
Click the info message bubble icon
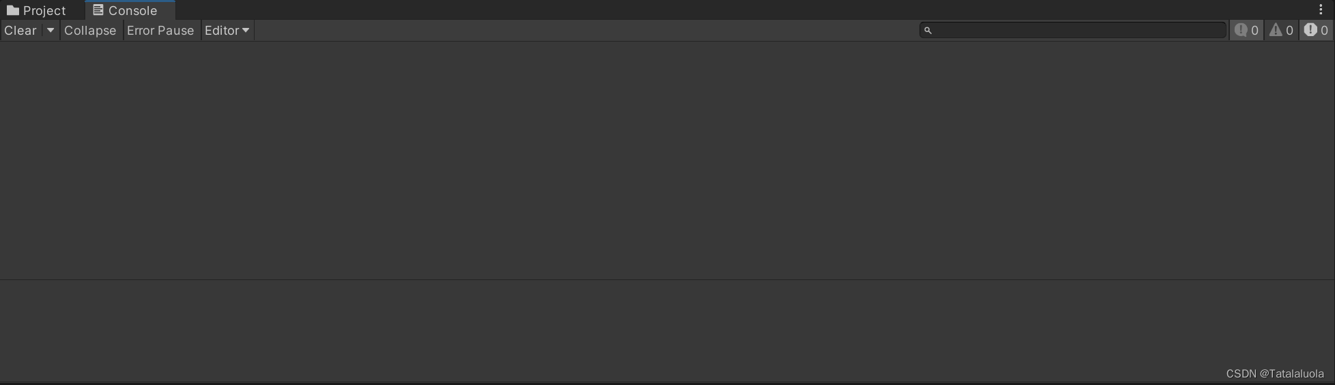pyautogui.click(x=1240, y=30)
